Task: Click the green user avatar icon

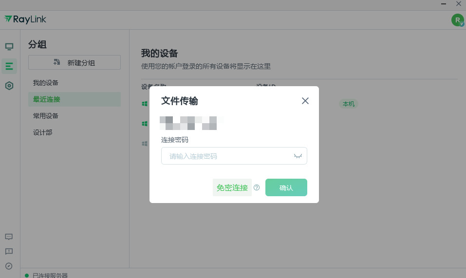Action: click(457, 20)
